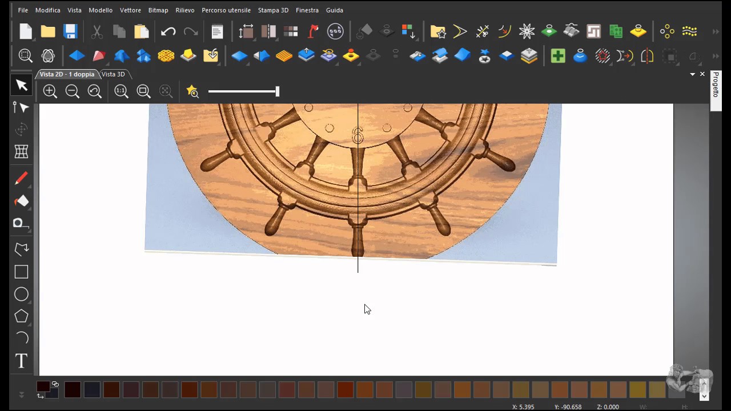Pick the circle drawing tool
The image size is (731, 411).
(21, 294)
